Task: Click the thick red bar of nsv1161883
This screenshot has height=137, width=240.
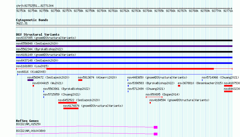Action: (130, 69)
